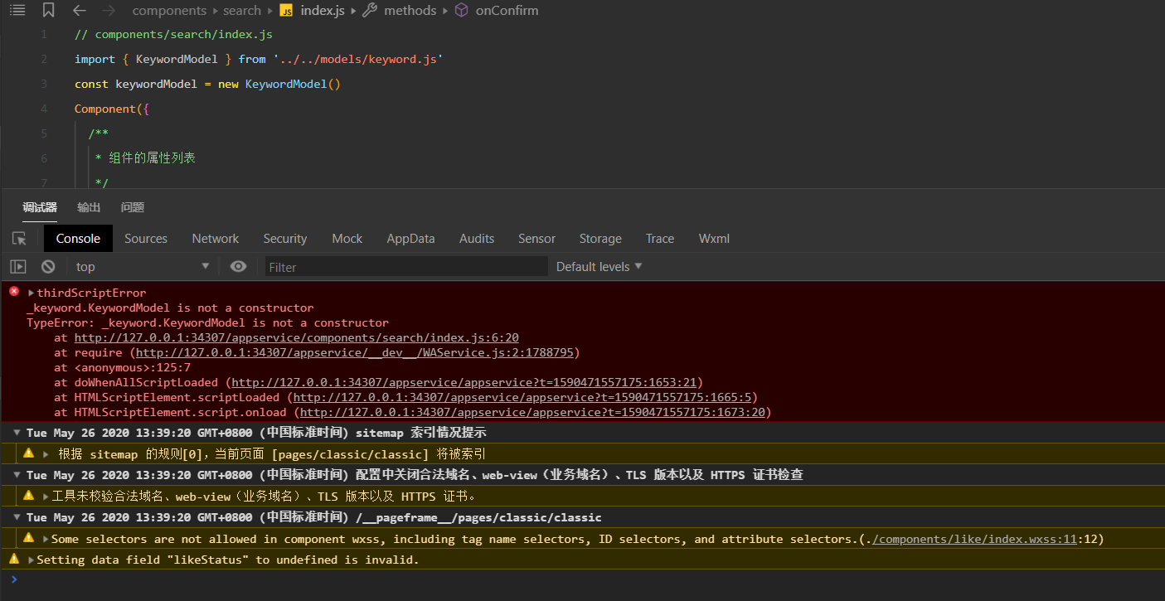1165x601 pixels.
Task: Open the Audits tab
Action: click(x=477, y=239)
